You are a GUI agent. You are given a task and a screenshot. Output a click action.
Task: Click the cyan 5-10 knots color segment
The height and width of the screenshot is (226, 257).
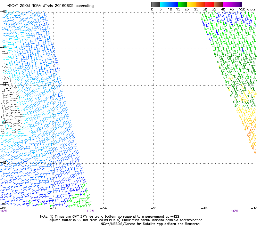pyautogui.click(x=165, y=4)
